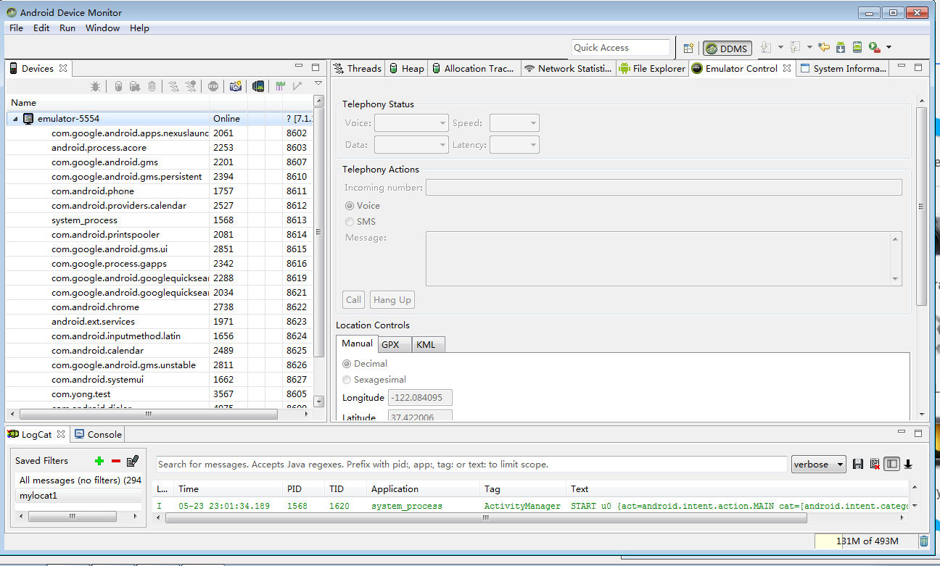Open the Edit menu
The image size is (940, 566).
(x=41, y=28)
